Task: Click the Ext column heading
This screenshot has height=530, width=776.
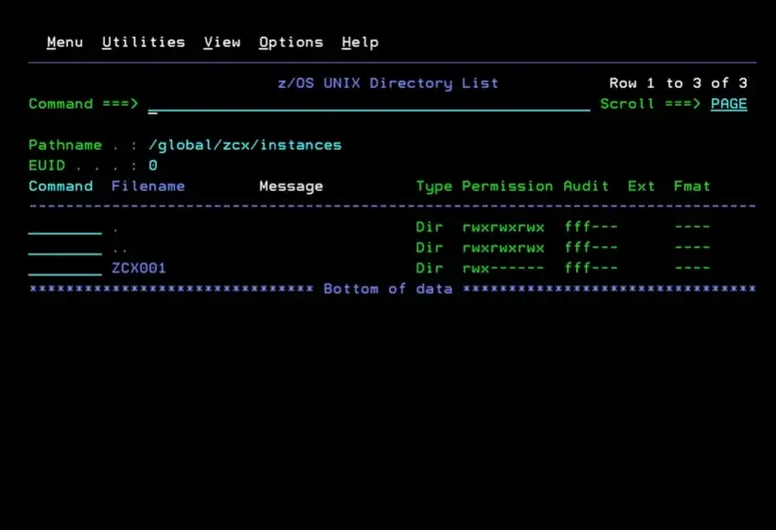Action: coord(641,186)
